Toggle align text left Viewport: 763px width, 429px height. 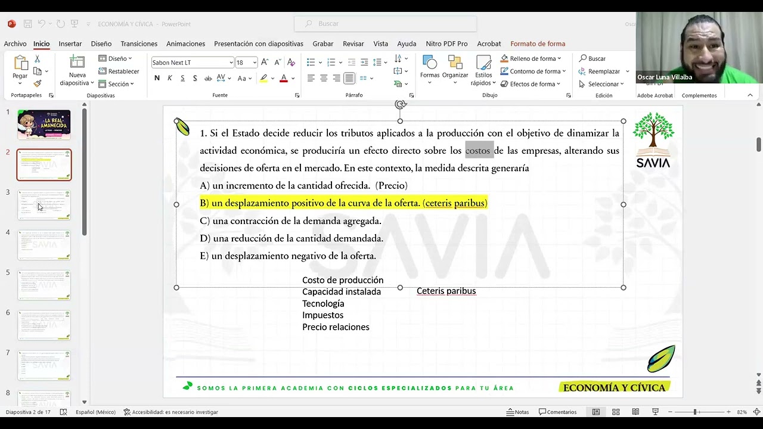pos(311,78)
